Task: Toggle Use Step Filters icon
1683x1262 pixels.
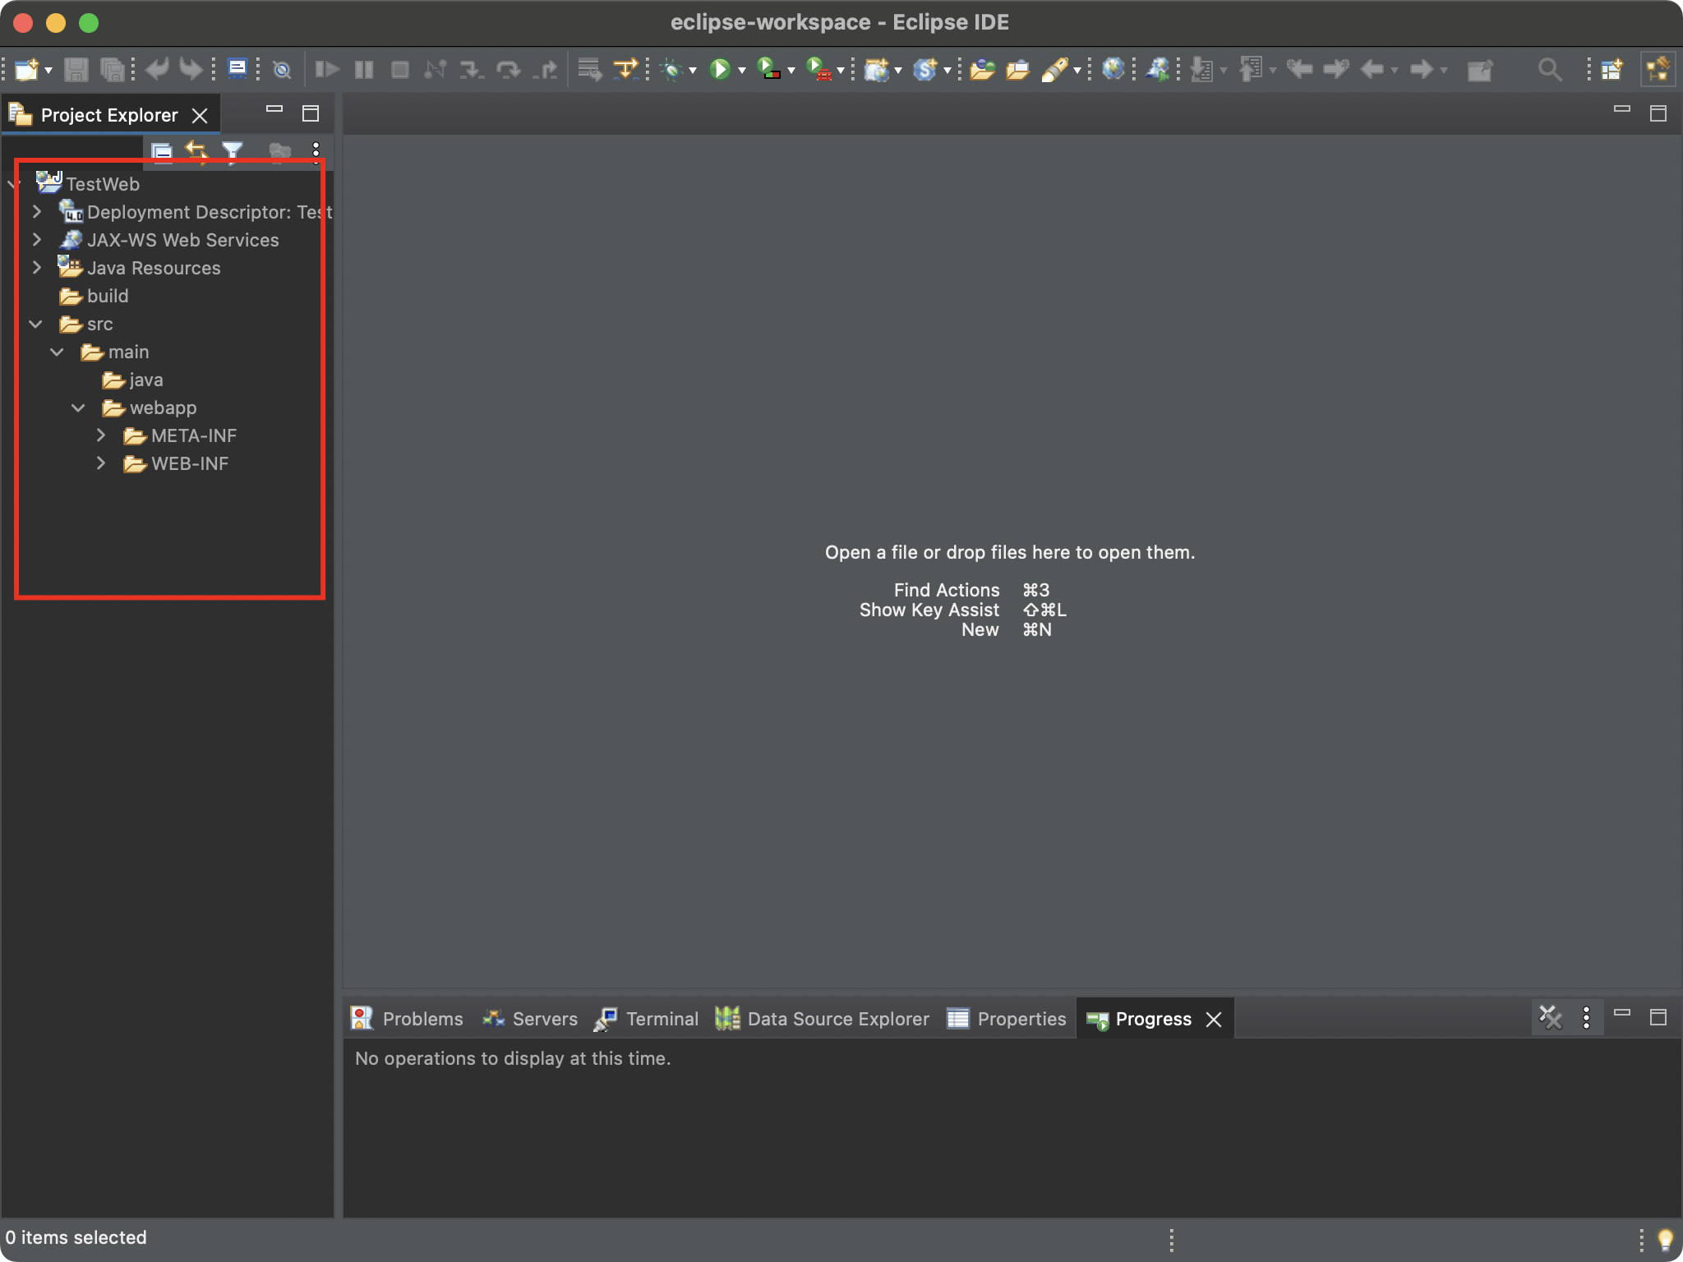Action: click(626, 70)
